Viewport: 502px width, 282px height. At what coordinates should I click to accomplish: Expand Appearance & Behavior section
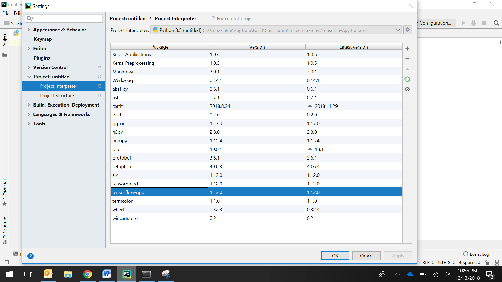pos(29,30)
